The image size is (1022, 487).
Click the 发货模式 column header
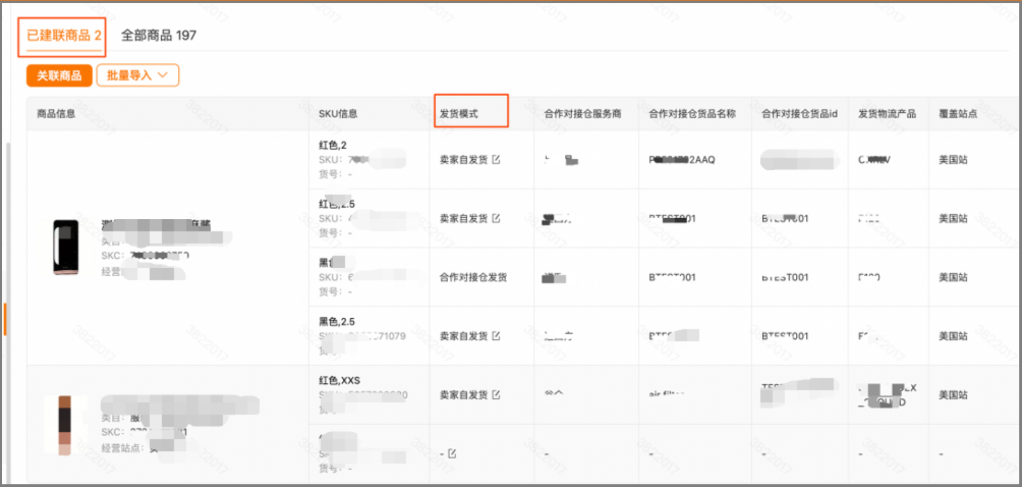[459, 113]
